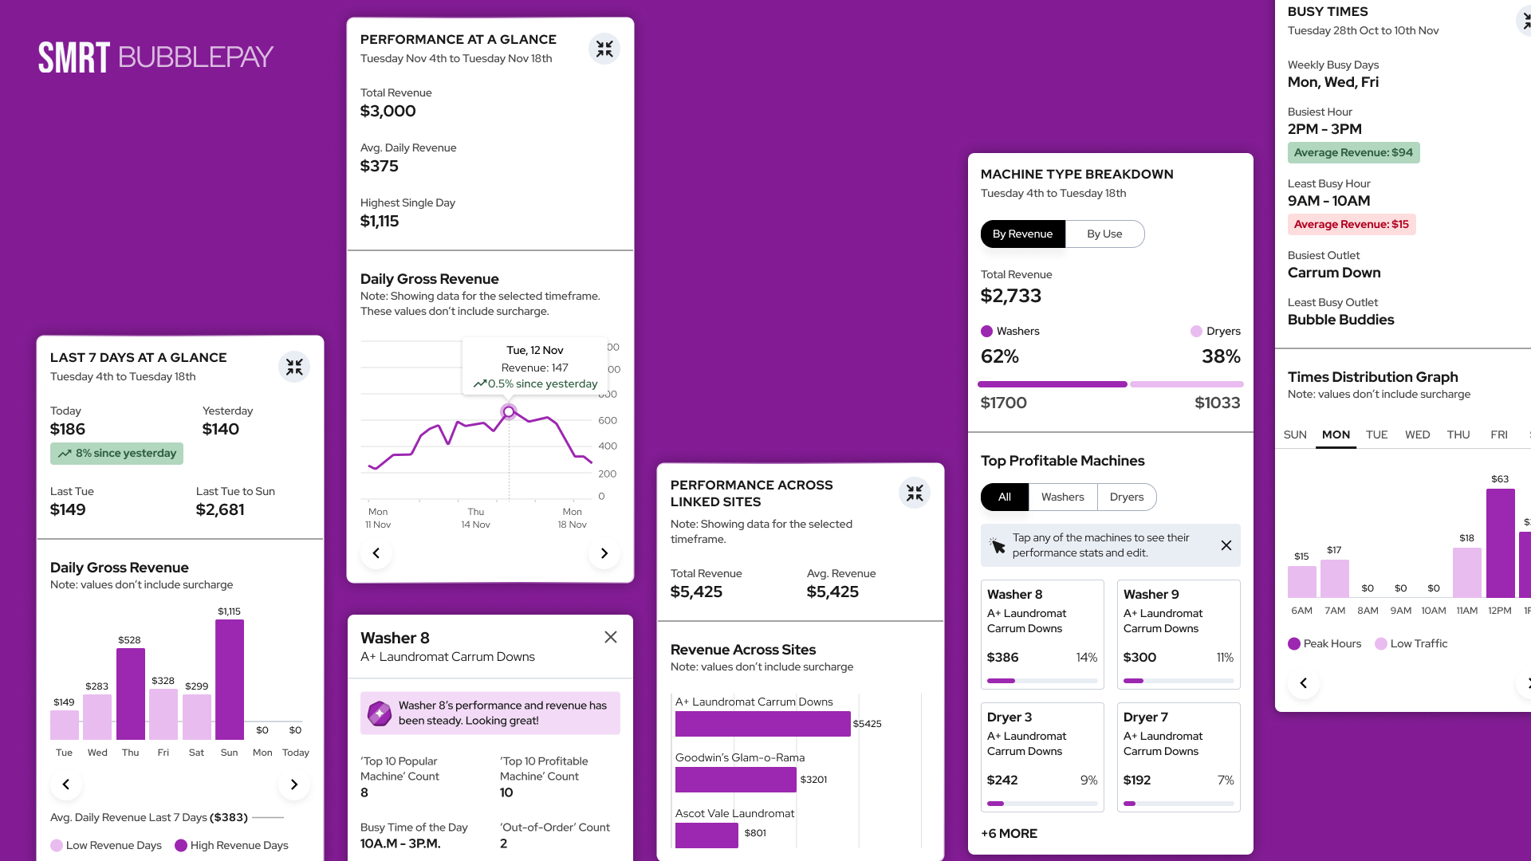Switch breakdown to By Use
This screenshot has width=1531, height=861.
[x=1104, y=234]
